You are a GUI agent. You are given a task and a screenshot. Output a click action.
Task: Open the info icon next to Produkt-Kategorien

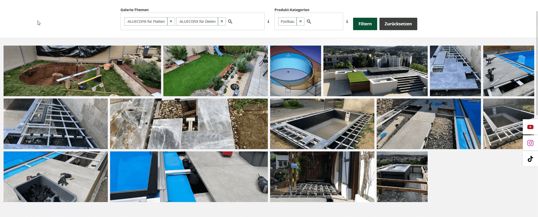[347, 22]
